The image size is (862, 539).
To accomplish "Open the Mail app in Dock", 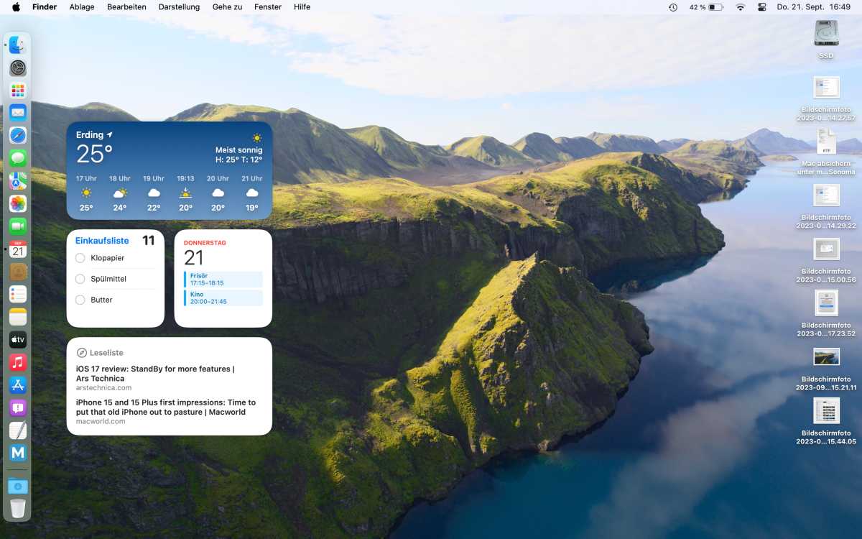I will (18, 113).
